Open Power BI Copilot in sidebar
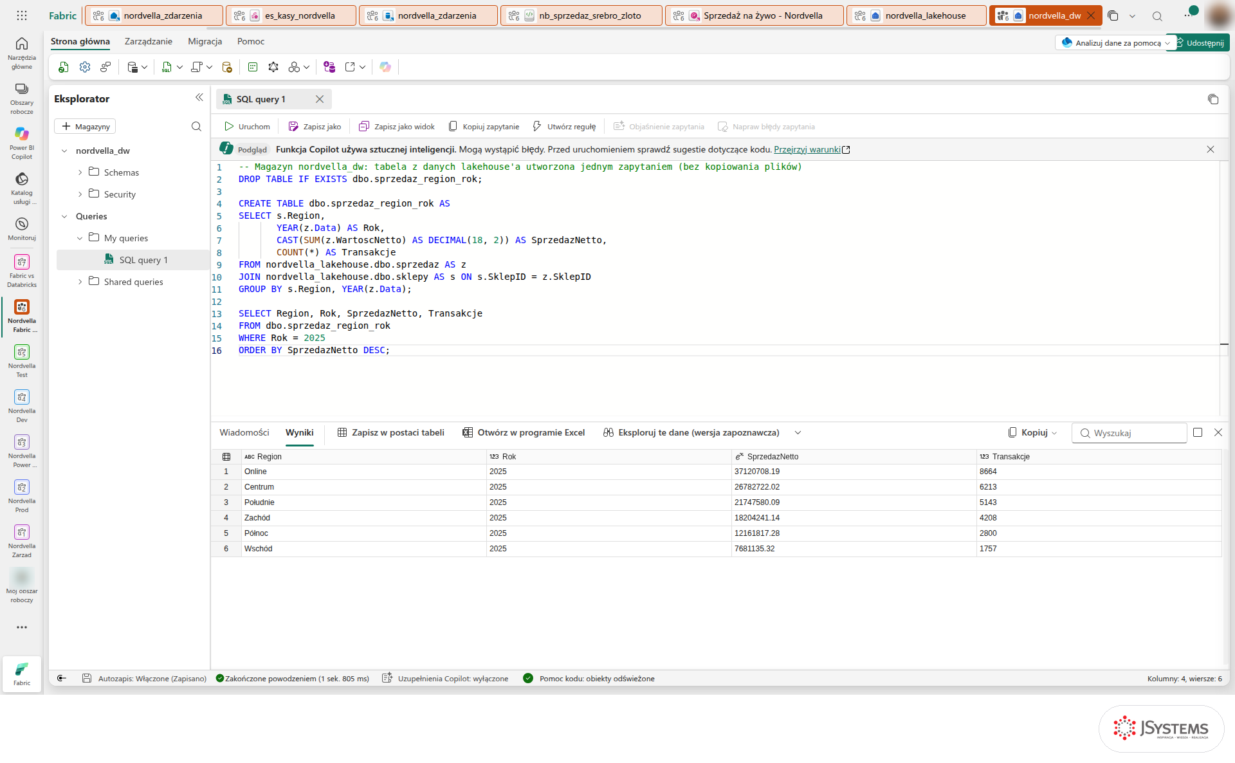 pyautogui.click(x=21, y=142)
